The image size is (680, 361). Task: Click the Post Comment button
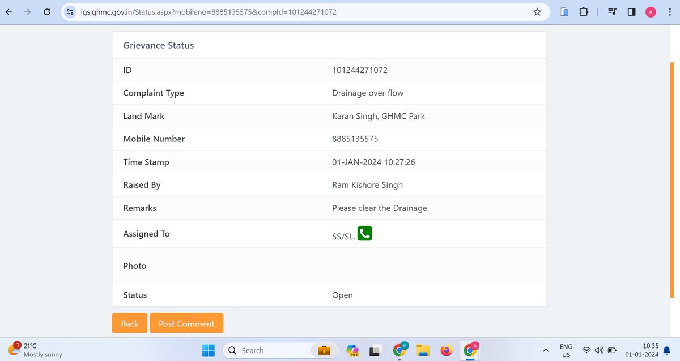pyautogui.click(x=186, y=323)
